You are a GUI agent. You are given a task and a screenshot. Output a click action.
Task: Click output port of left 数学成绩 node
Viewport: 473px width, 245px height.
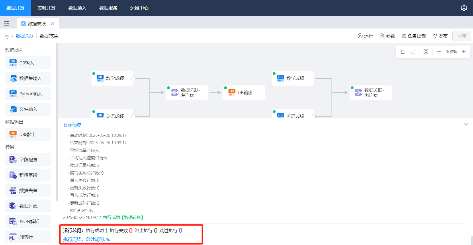tap(133, 78)
